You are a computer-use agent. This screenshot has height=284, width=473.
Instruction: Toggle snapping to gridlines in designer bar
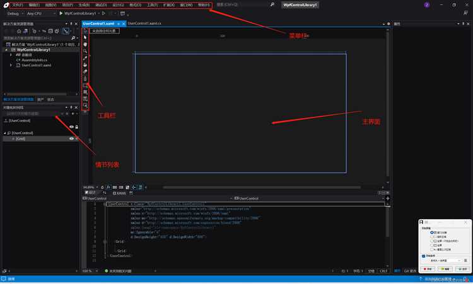[121, 187]
